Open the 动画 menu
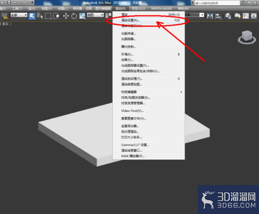259x214 pixels. click(x=89, y=9)
